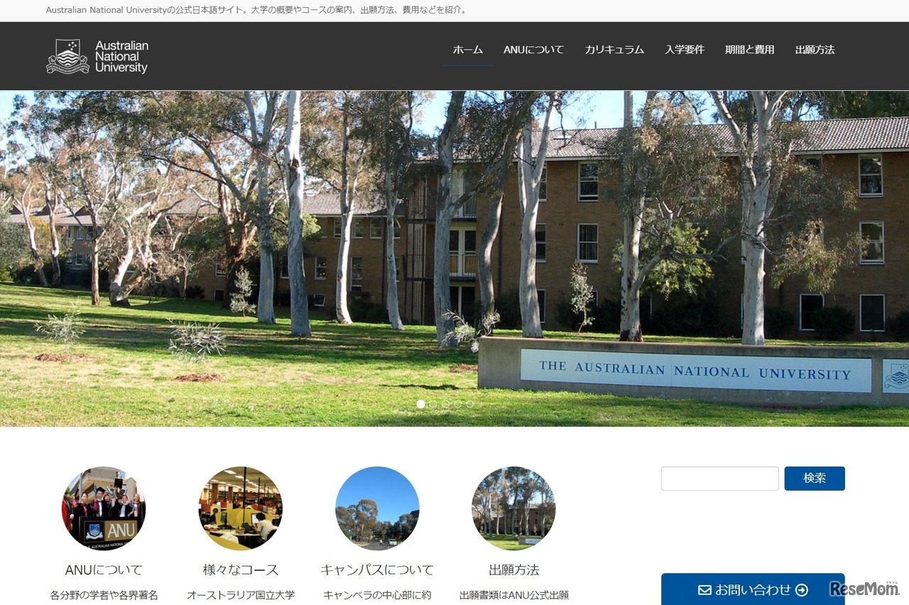Select the fourth carousel slide dot
This screenshot has width=909, height=605.
[x=458, y=404]
